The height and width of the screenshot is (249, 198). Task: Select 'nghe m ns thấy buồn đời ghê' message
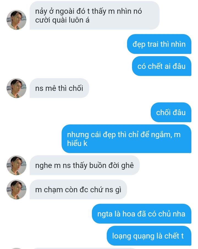click(85, 165)
